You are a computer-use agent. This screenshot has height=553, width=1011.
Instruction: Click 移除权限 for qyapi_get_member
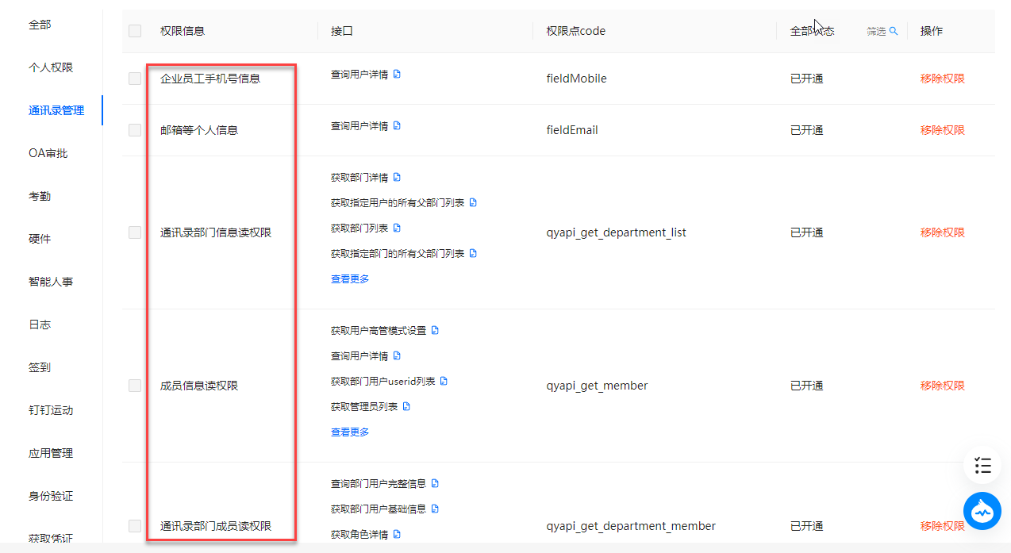(x=942, y=386)
